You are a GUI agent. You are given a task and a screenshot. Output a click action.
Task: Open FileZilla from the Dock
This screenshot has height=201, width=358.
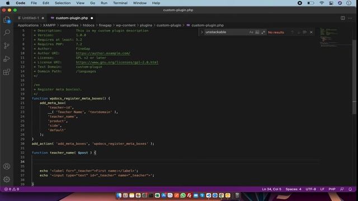pyautogui.click(x=189, y=195)
